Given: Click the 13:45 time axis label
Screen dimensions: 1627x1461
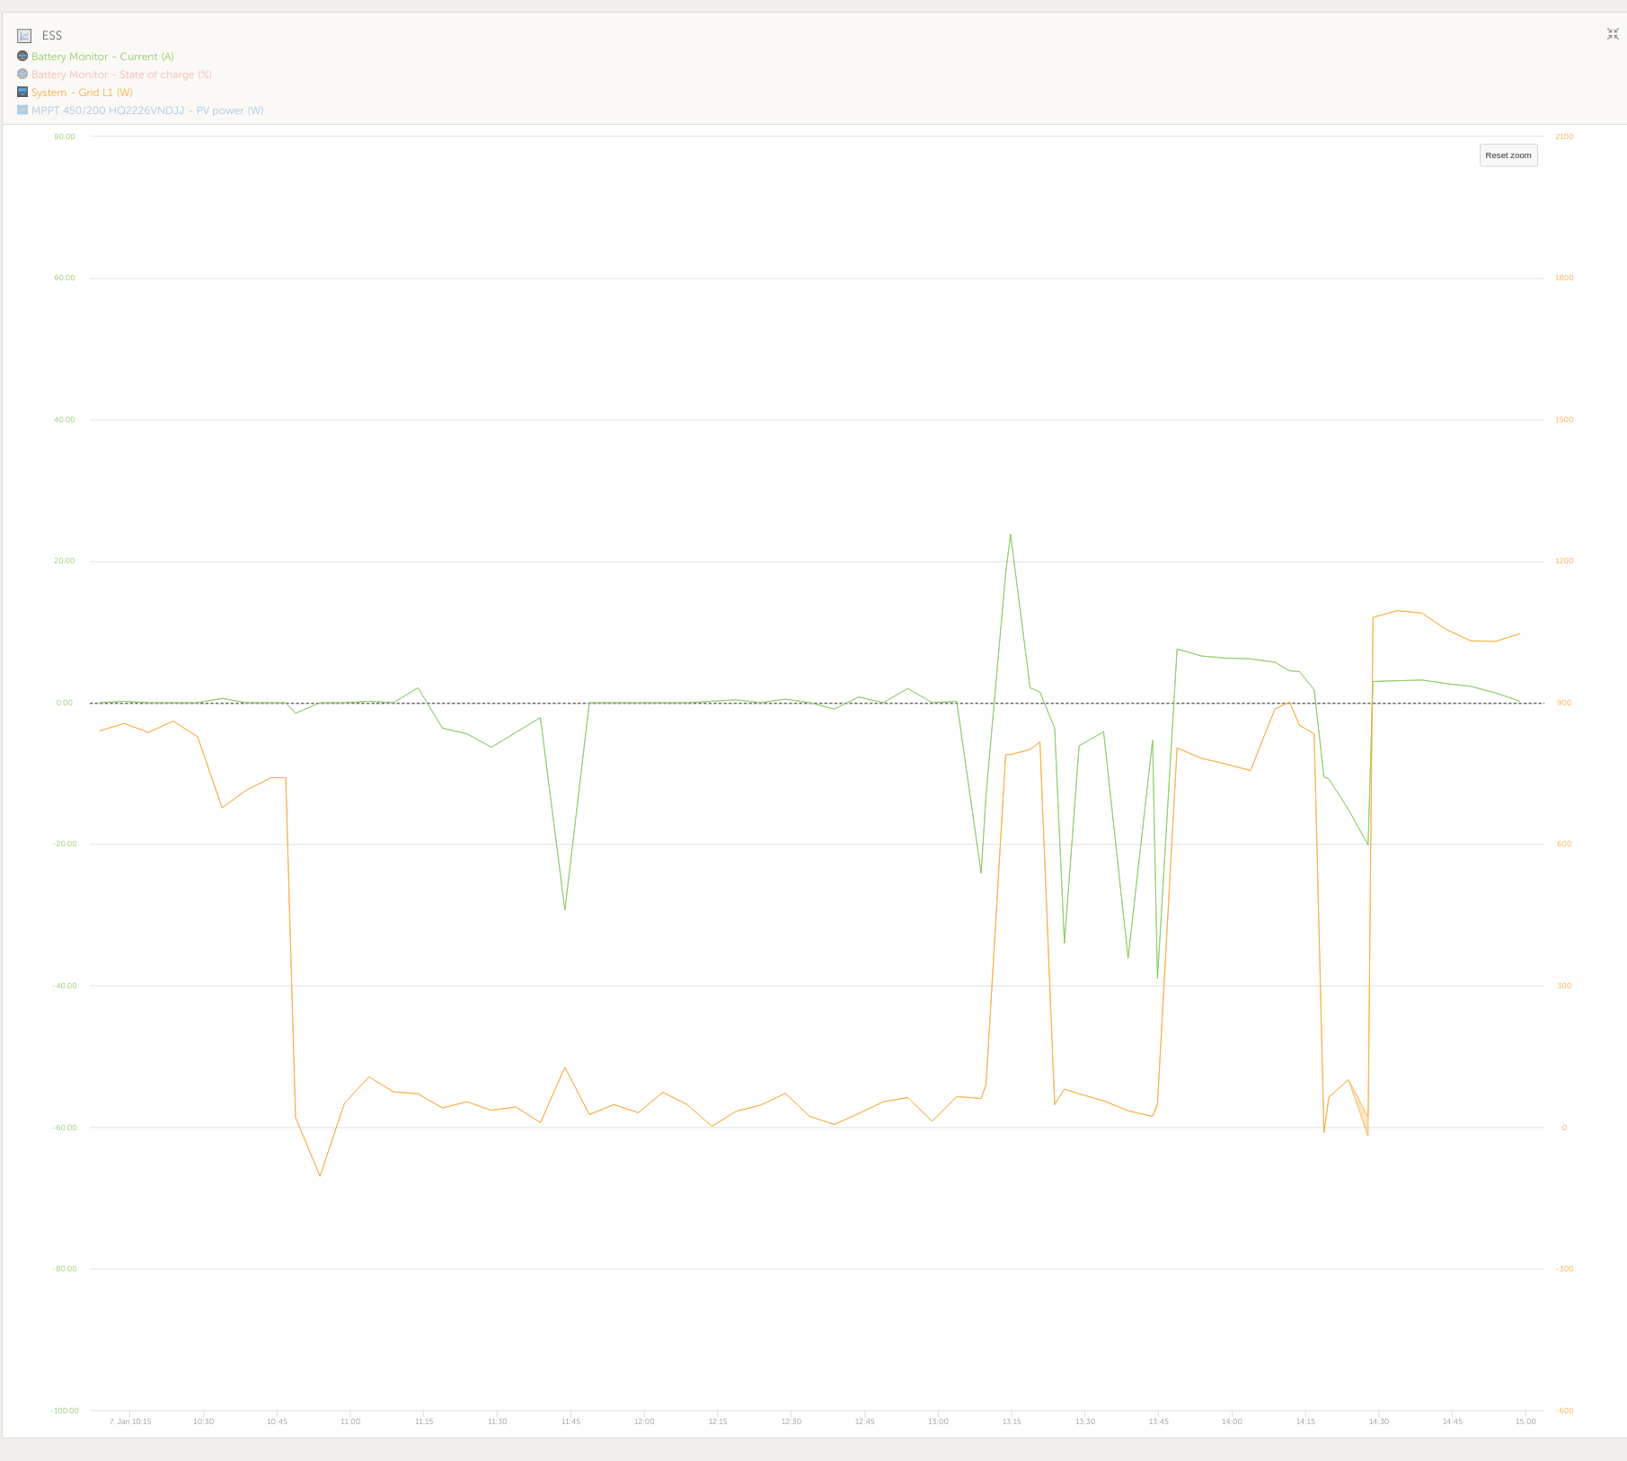Looking at the screenshot, I should coord(1159,1421).
